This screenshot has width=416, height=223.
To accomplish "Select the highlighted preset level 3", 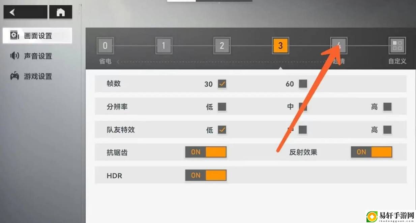I will (x=280, y=46).
